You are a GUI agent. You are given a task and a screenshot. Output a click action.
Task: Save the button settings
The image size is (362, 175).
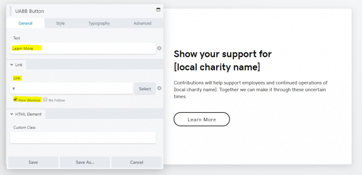coord(33,162)
